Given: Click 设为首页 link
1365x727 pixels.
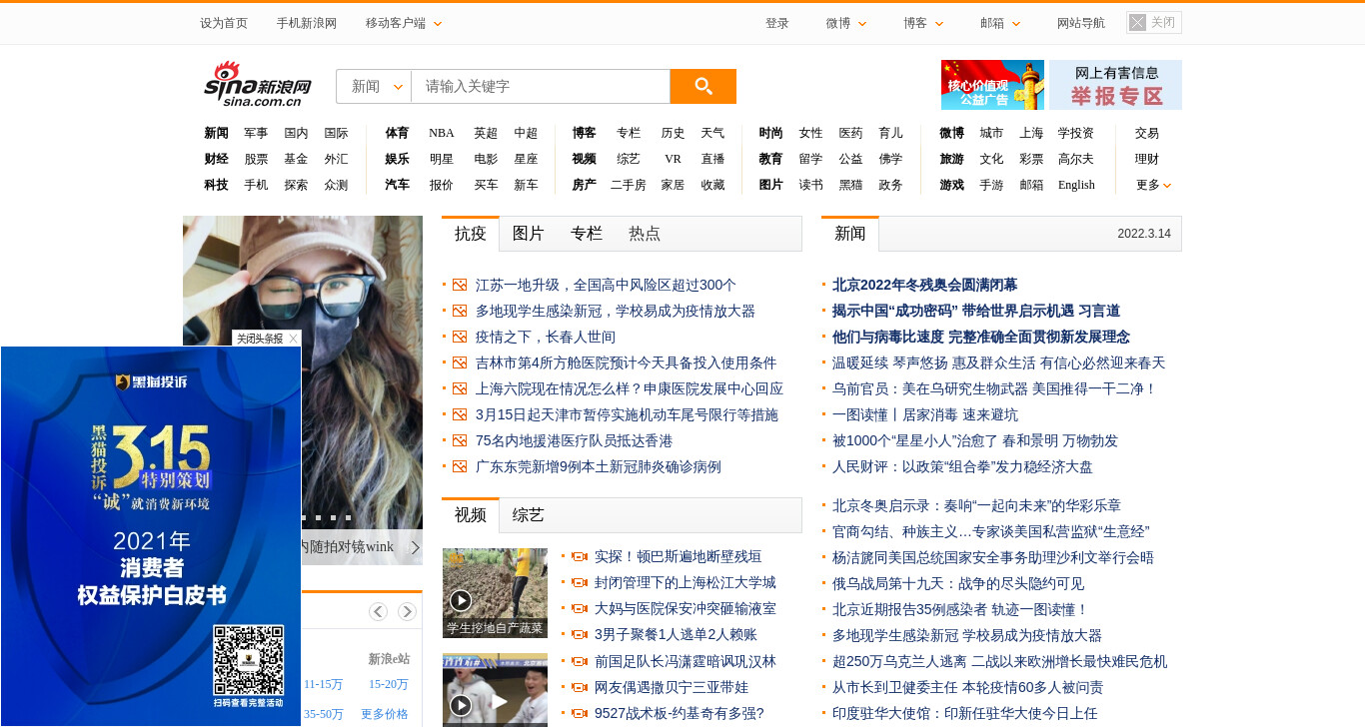Looking at the screenshot, I should 224,23.
